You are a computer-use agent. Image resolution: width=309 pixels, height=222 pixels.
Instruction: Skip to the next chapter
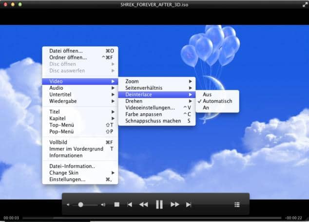point(189,204)
